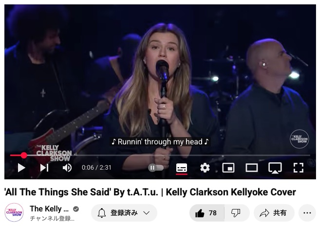The height and width of the screenshot is (226, 317).
Task: Open the three-dot more actions menu
Action: coord(307,213)
